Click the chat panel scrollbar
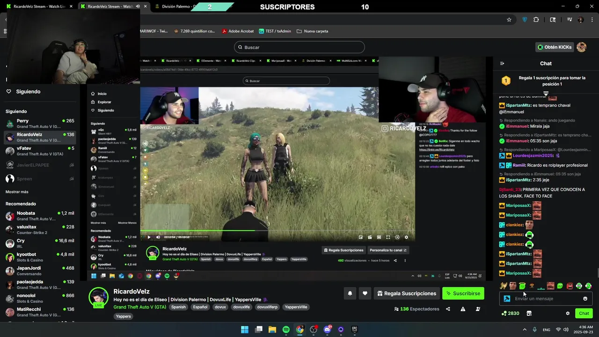Screen dimensions: 599x337 tap(597, 273)
